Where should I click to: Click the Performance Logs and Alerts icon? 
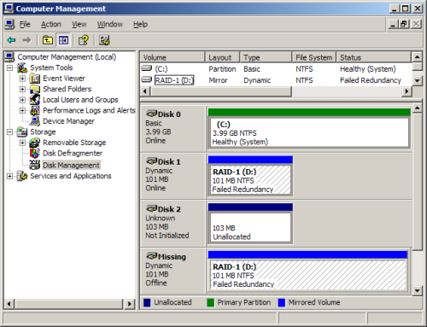(35, 110)
